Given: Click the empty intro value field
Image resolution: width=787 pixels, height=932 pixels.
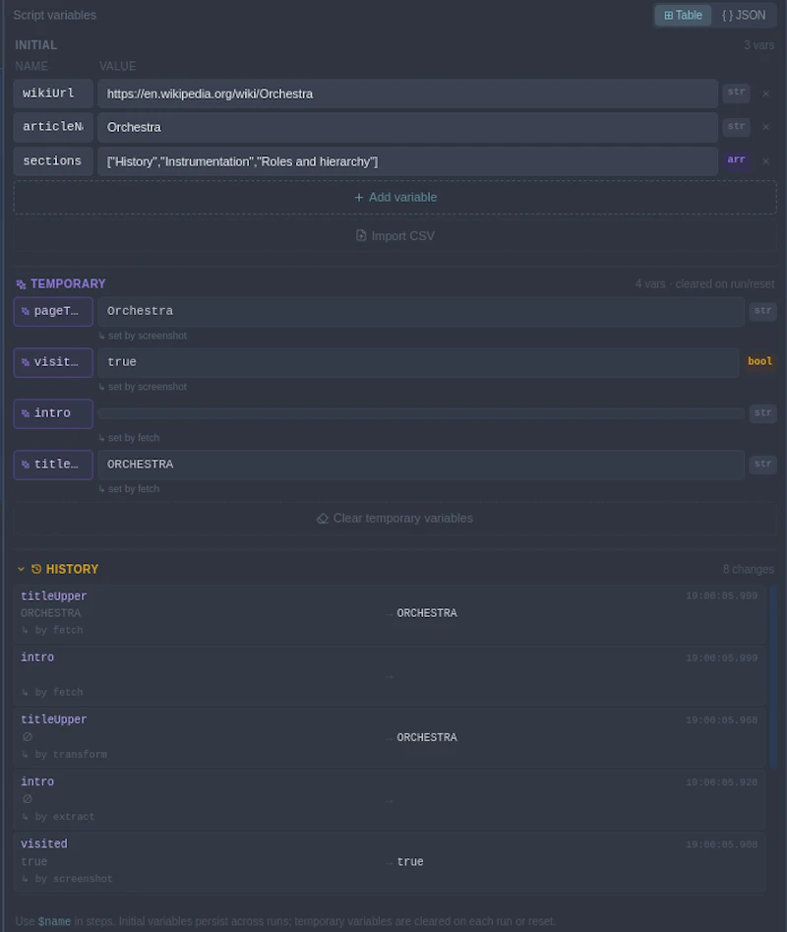Looking at the screenshot, I should tap(420, 413).
